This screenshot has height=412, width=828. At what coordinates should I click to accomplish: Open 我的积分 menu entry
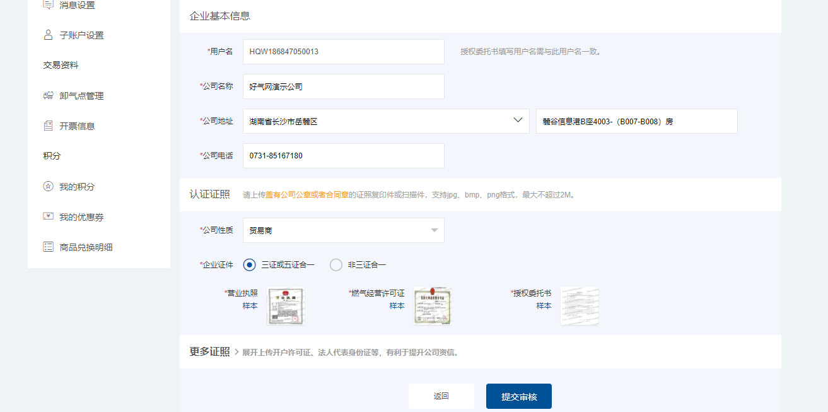77,187
